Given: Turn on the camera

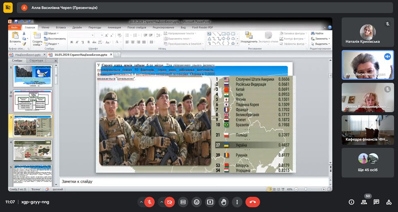Looking at the screenshot, I should [169, 202].
